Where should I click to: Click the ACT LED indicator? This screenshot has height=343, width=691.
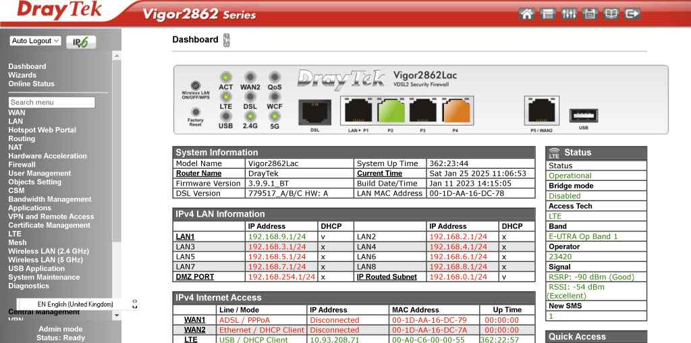(x=225, y=77)
